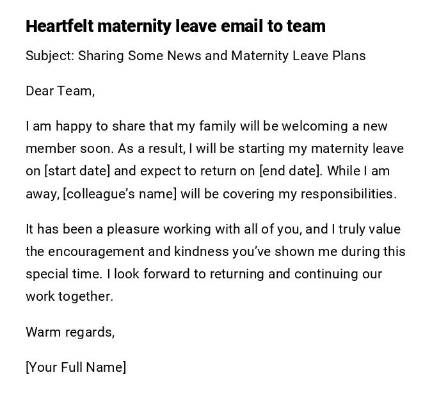The height and width of the screenshot is (407, 448).
Task: Click the words "work together."
Action: [x=69, y=296]
